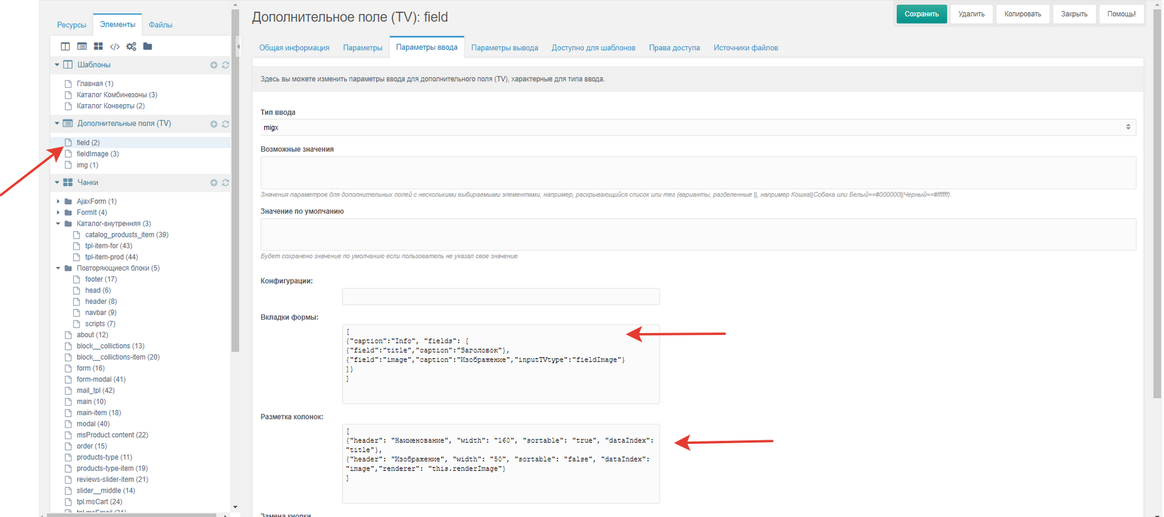Open the chunk block__collictions-item (20)
1164x517 pixels.
point(118,357)
